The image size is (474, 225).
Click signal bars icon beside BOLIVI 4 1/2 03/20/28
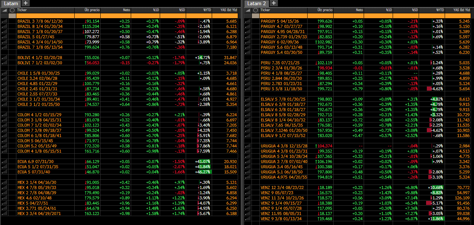(4, 58)
